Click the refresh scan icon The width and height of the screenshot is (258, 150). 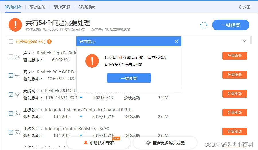[x=204, y=25]
